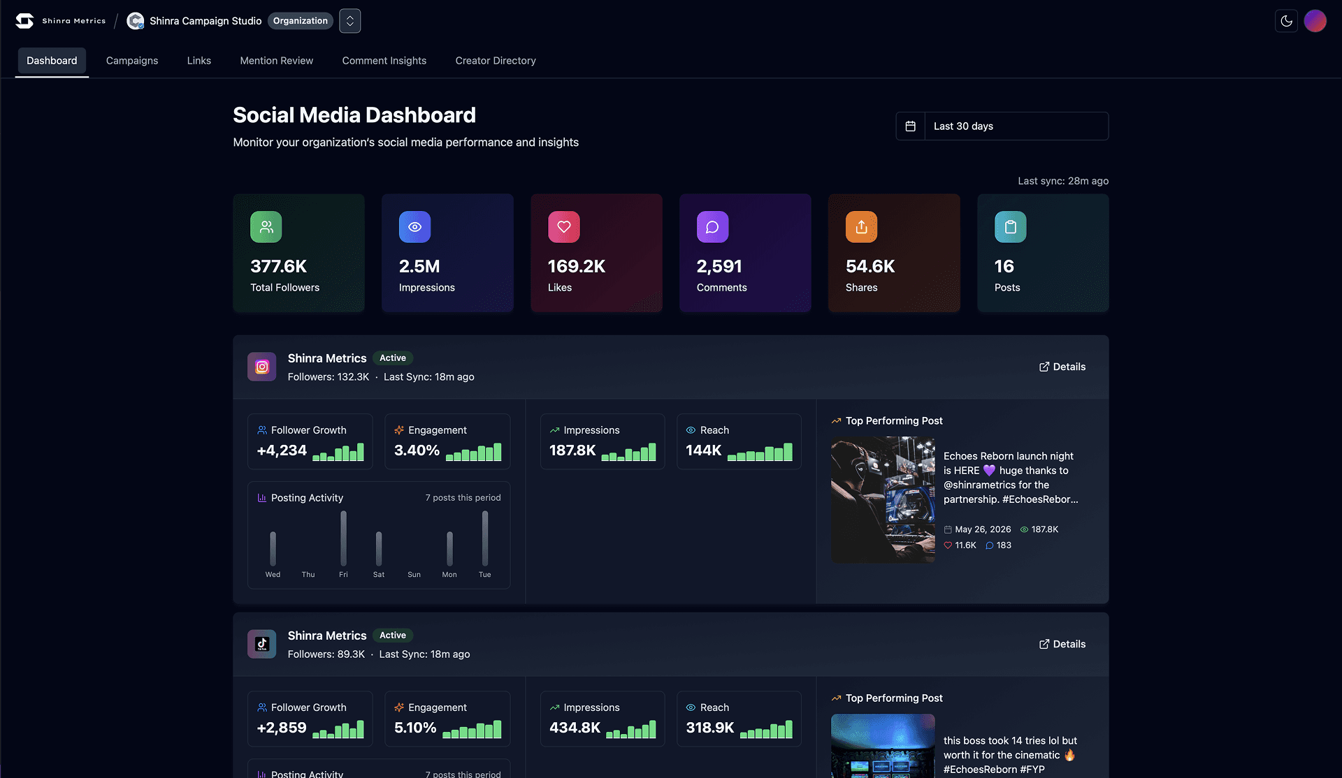1342x778 pixels.
Task: Click the heart icon next to 11.6K
Action: 948,545
